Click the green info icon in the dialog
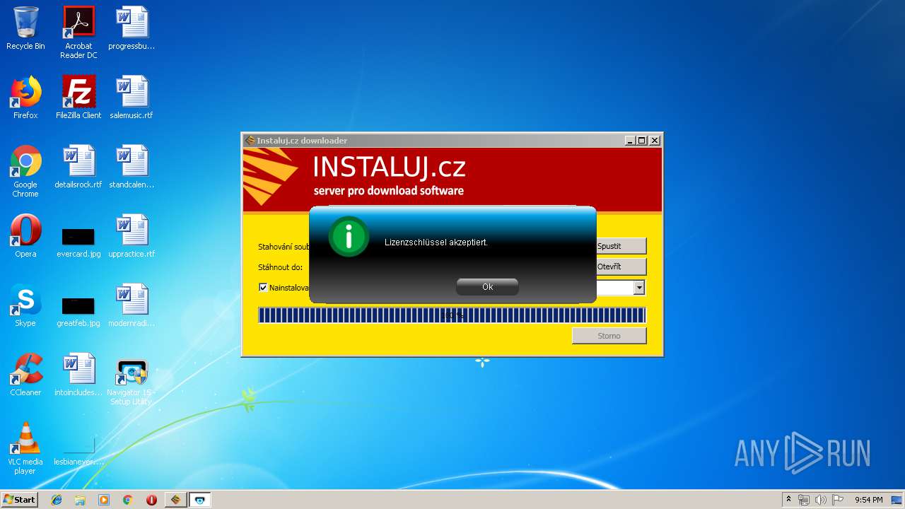 tap(349, 237)
